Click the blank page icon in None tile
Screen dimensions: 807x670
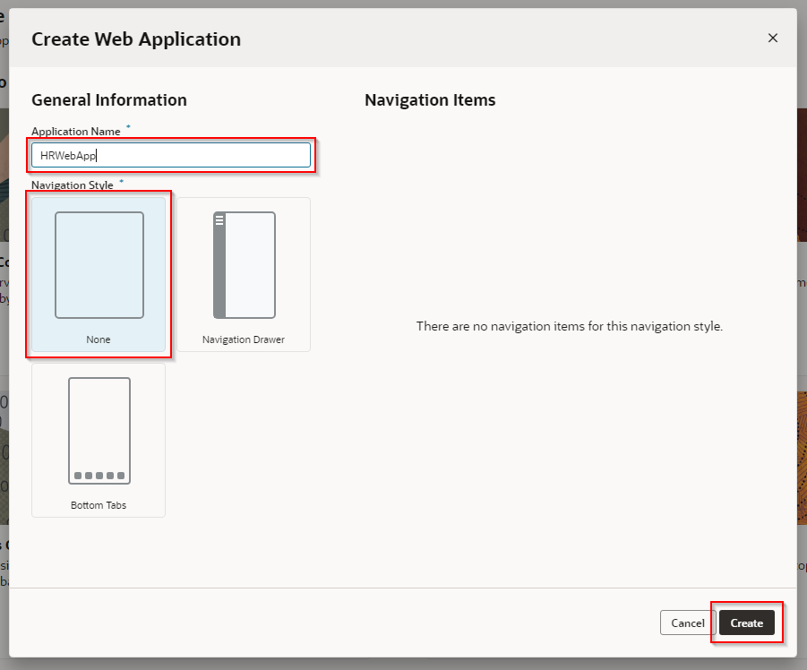pos(99,265)
